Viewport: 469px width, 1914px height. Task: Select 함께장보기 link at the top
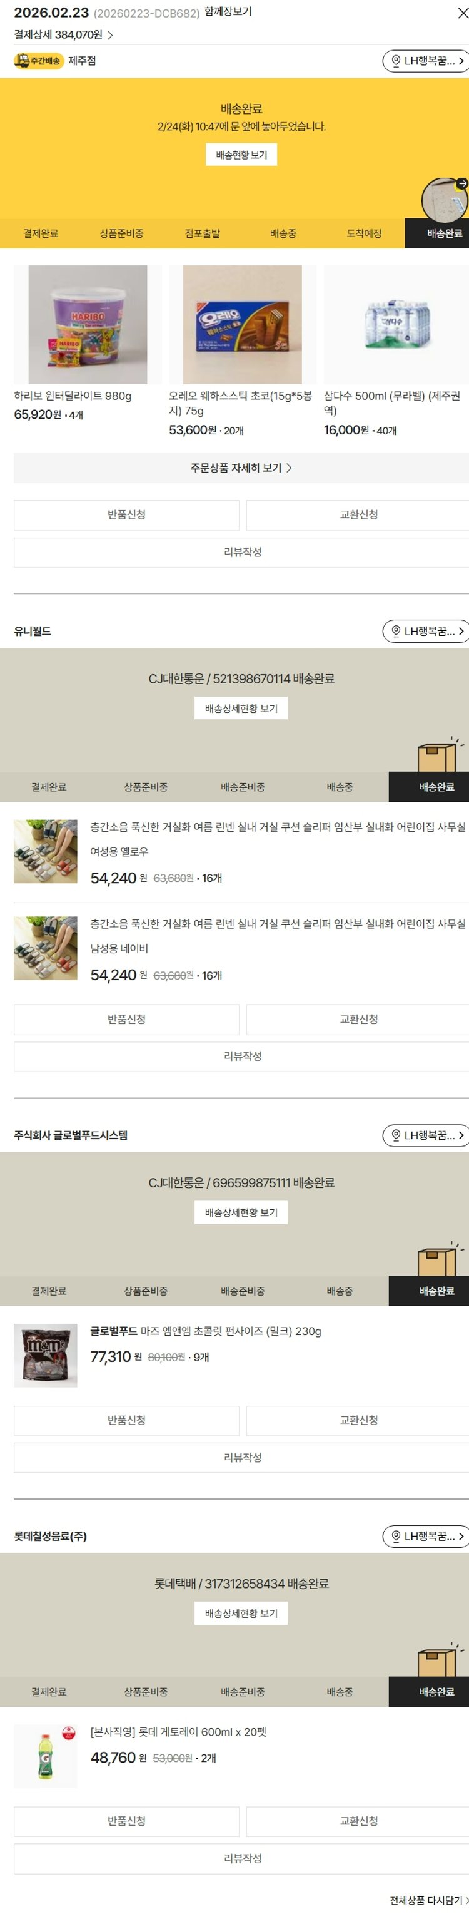point(228,12)
